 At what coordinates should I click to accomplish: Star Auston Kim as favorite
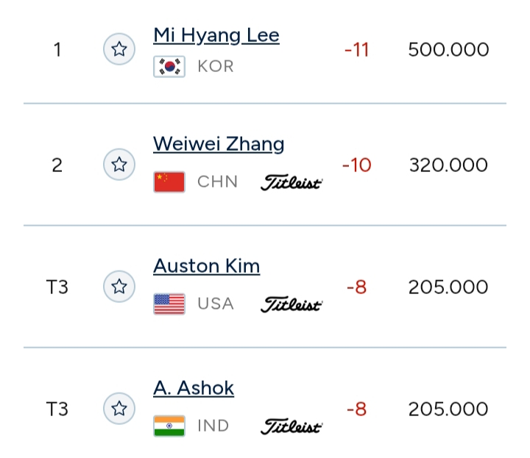[x=119, y=286]
